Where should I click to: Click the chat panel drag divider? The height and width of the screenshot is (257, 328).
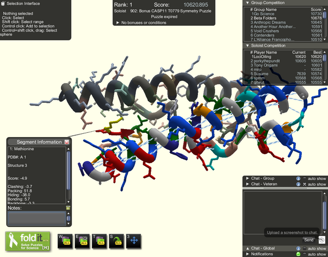tap(285, 188)
